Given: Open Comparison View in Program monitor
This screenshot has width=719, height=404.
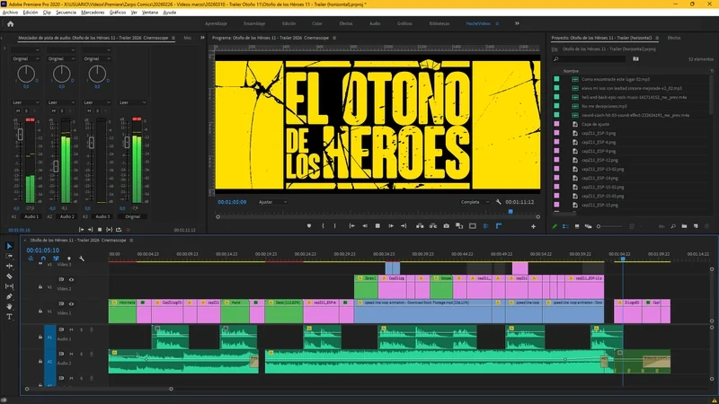Looking at the screenshot, I should 459,226.
